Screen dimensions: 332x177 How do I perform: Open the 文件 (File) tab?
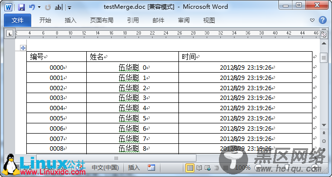pyautogui.click(x=18, y=20)
